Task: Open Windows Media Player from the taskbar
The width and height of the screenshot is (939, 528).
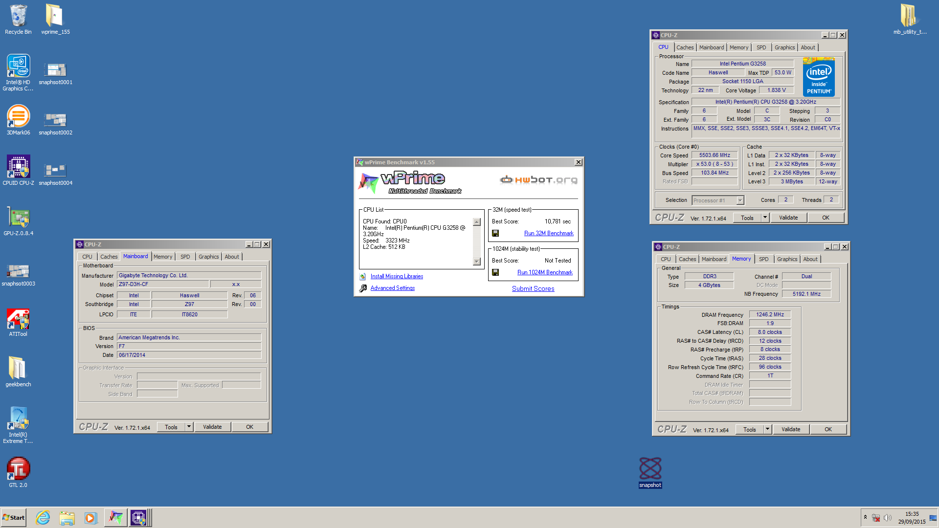Action: click(90, 518)
